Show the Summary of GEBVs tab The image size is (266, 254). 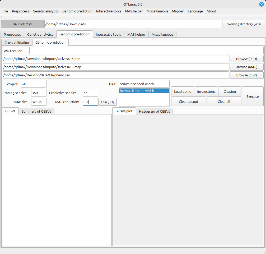point(36,111)
